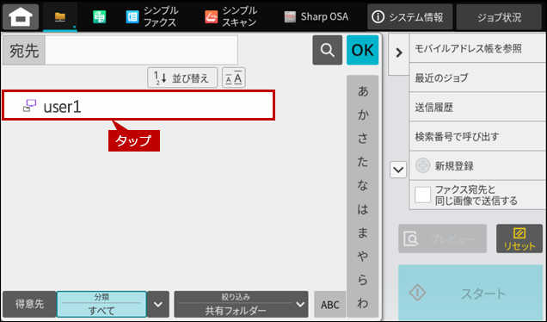Tap the リセット button
This screenshot has width=547, height=322.
click(x=519, y=238)
